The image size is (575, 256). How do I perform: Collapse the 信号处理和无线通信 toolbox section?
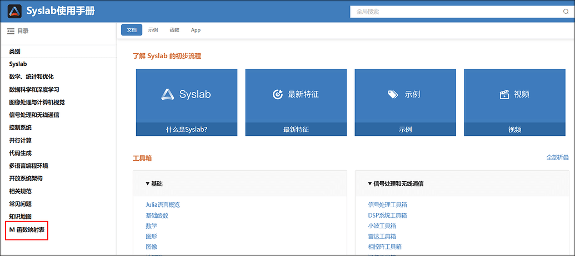click(396, 183)
